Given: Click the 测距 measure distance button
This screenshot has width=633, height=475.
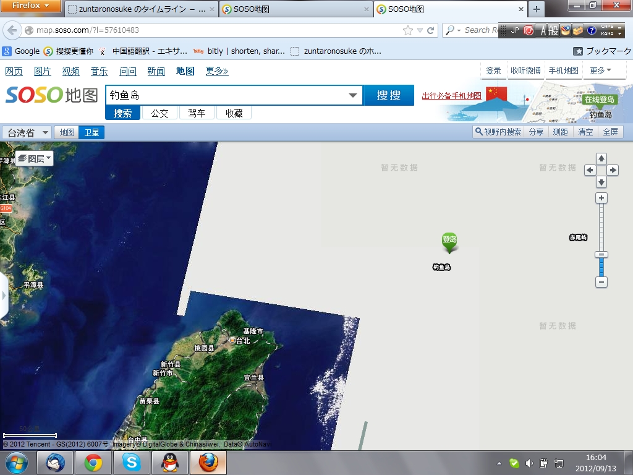Looking at the screenshot, I should 560,132.
